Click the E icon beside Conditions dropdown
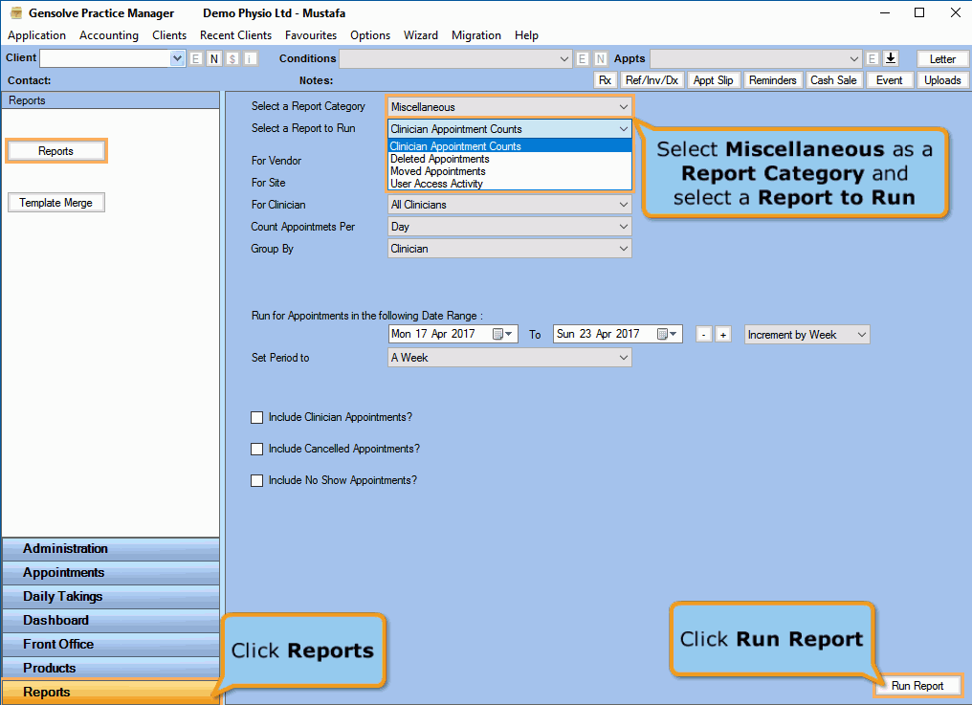 (582, 59)
